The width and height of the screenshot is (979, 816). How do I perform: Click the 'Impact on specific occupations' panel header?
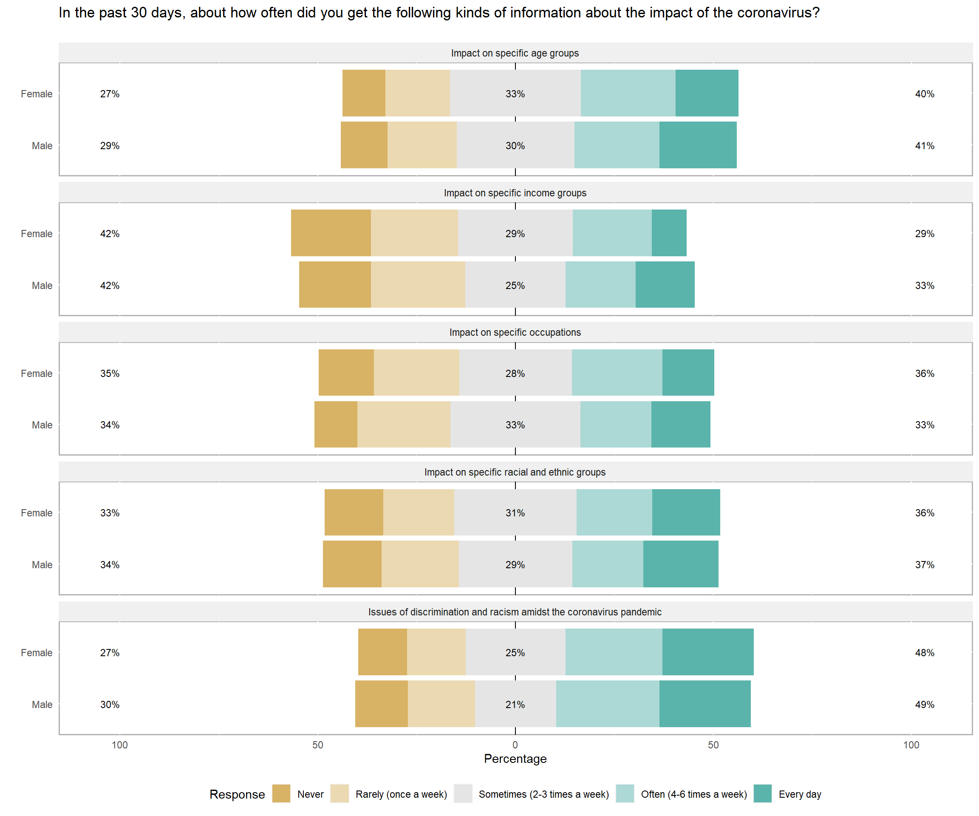pos(515,332)
